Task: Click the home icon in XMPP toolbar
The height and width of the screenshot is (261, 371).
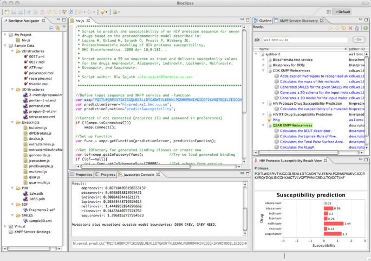Action: click(357, 28)
